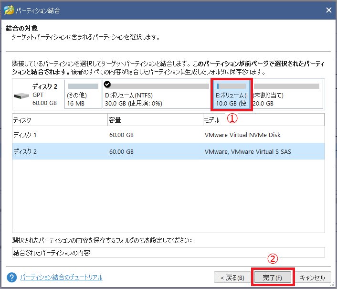The image size is (337, 289).
Task: Click the Disk 2 drive icon
Action: pos(21,96)
